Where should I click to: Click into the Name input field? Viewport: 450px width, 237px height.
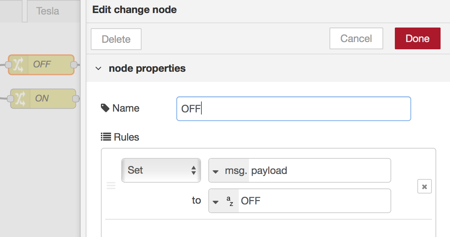[x=293, y=109]
